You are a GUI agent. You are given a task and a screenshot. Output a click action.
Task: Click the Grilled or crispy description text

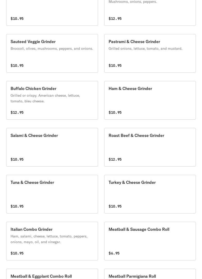[x=45, y=98]
